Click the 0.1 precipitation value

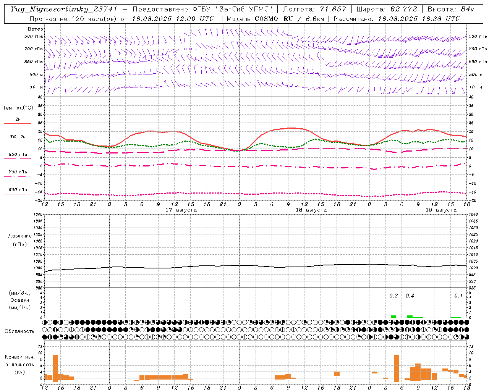[x=458, y=296]
